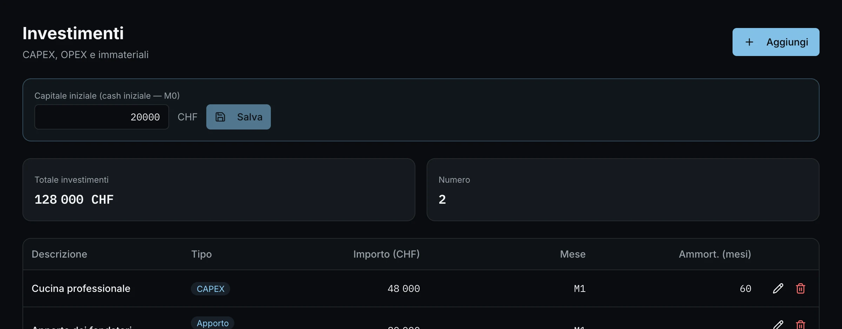
Task: Select the Cucina professionale description cell
Action: pyautogui.click(x=81, y=288)
